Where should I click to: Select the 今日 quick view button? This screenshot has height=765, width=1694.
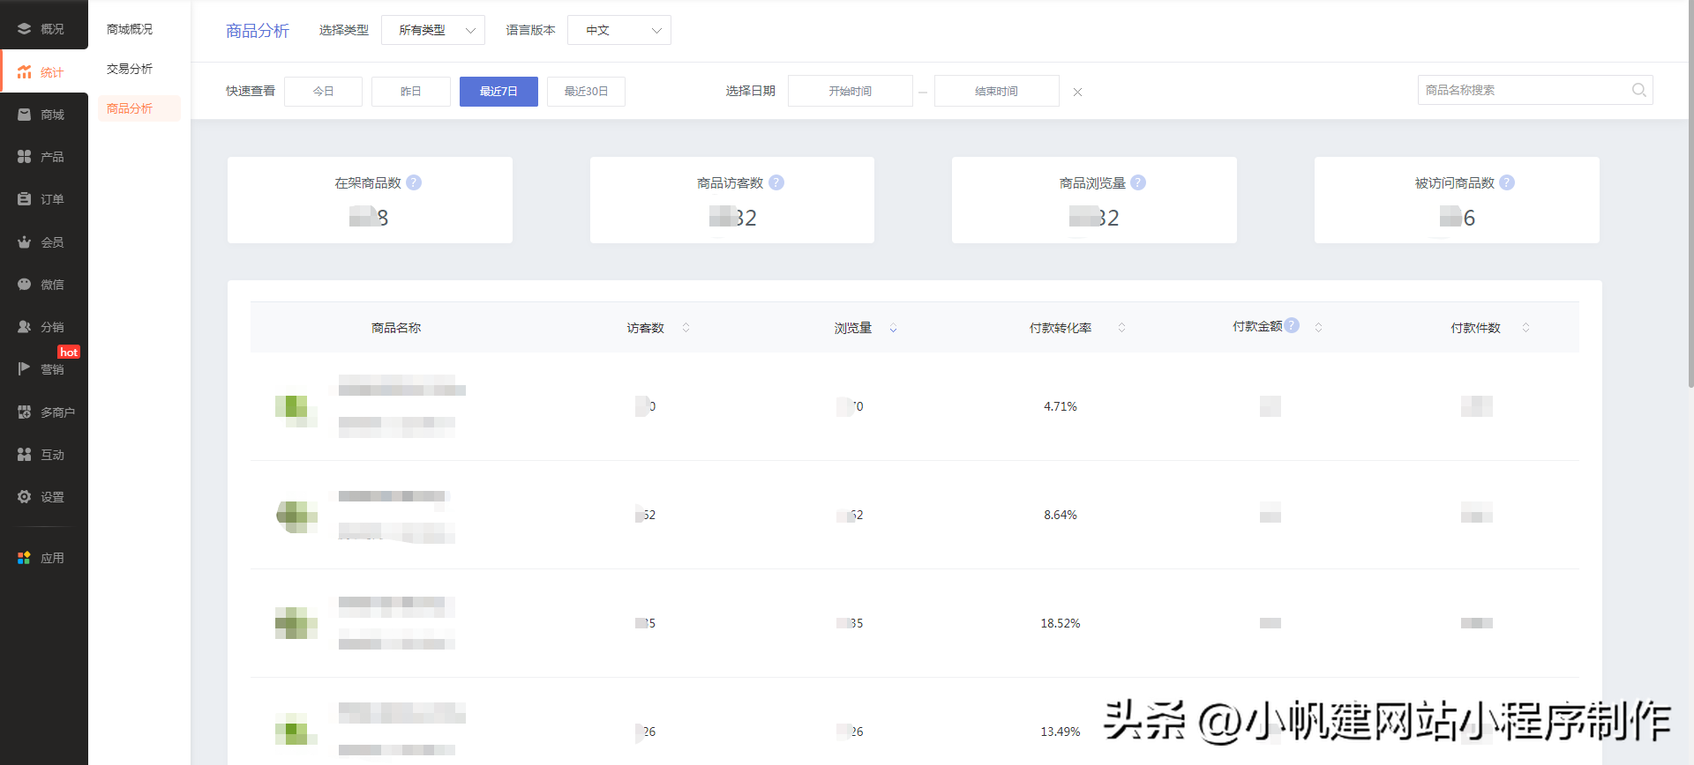click(x=323, y=92)
